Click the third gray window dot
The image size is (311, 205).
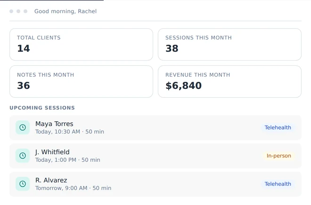25,11
